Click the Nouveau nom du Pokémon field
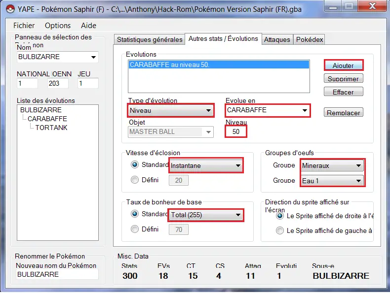This screenshot has width=390, height=293. 57,274
